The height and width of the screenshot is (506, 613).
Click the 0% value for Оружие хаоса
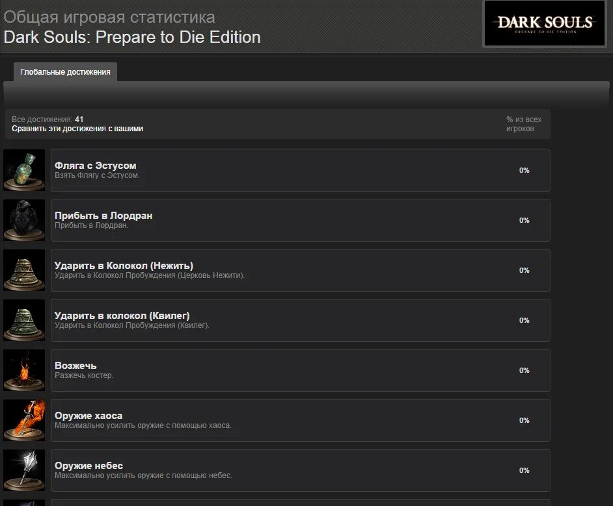click(524, 420)
